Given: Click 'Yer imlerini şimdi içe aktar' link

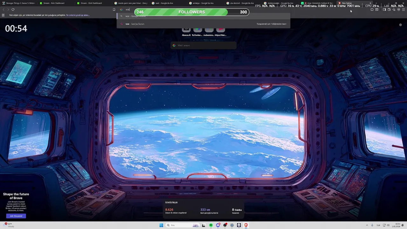Looking at the screenshot, I should [78, 15].
